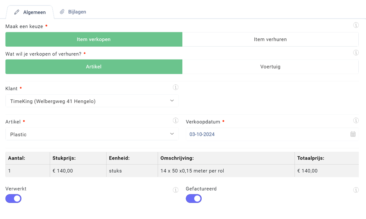Toggle the Verwerkt switch
This screenshot has height=219, width=366.
click(x=14, y=199)
